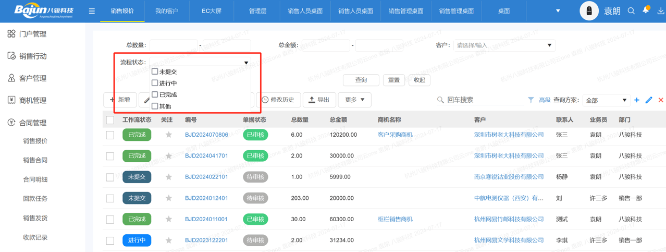Image resolution: width=666 pixels, height=252 pixels.
Task: Click the download icon in header
Action: click(x=660, y=11)
